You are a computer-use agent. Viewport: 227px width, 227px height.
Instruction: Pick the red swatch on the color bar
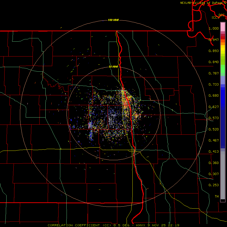point(223,38)
